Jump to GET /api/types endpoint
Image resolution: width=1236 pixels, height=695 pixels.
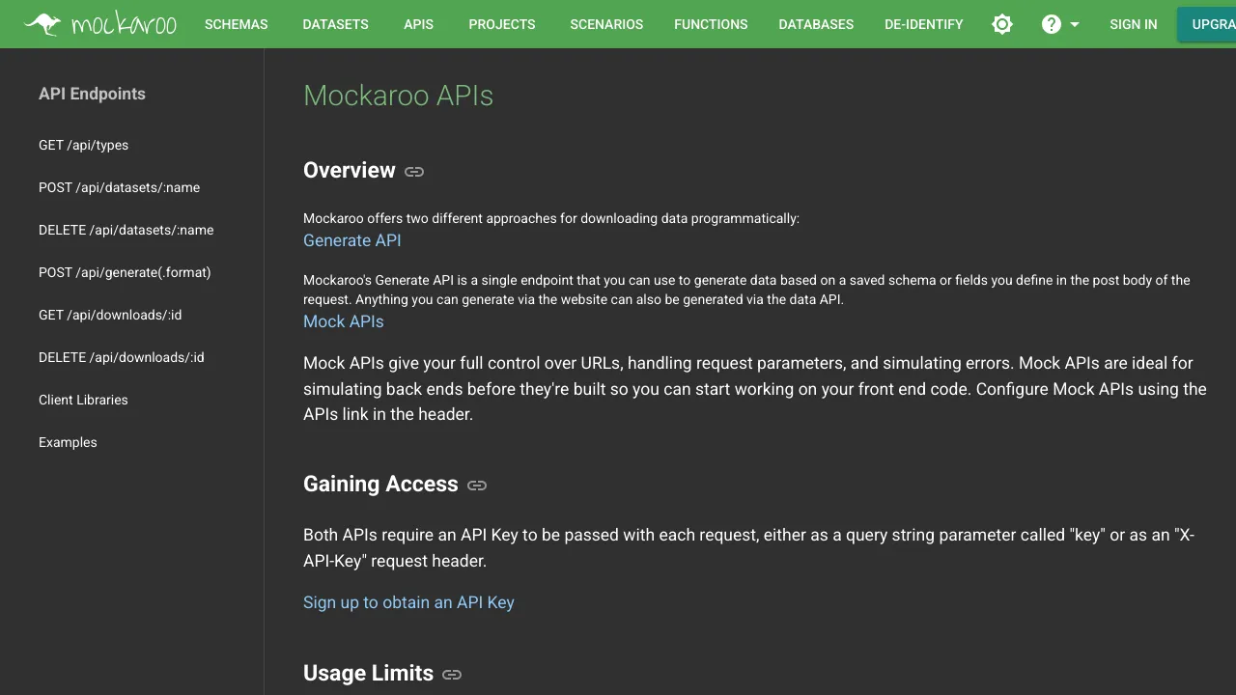point(83,145)
